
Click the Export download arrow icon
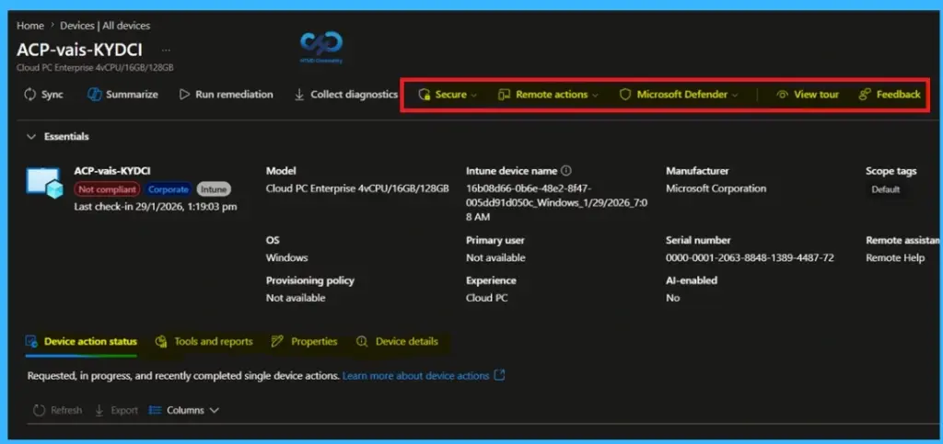tap(99, 410)
